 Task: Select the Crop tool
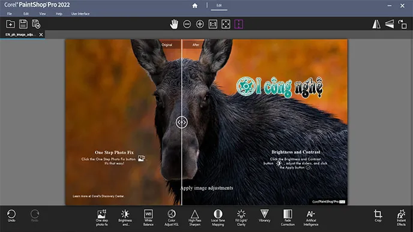pos(378,216)
